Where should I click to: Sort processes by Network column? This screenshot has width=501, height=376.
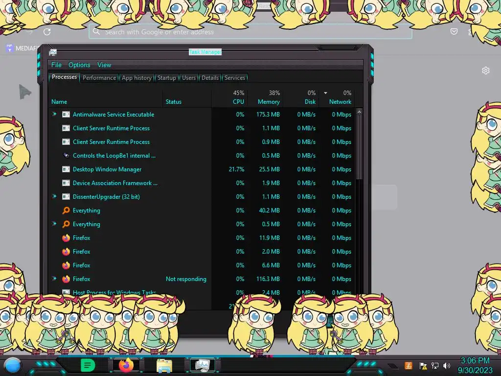click(340, 102)
